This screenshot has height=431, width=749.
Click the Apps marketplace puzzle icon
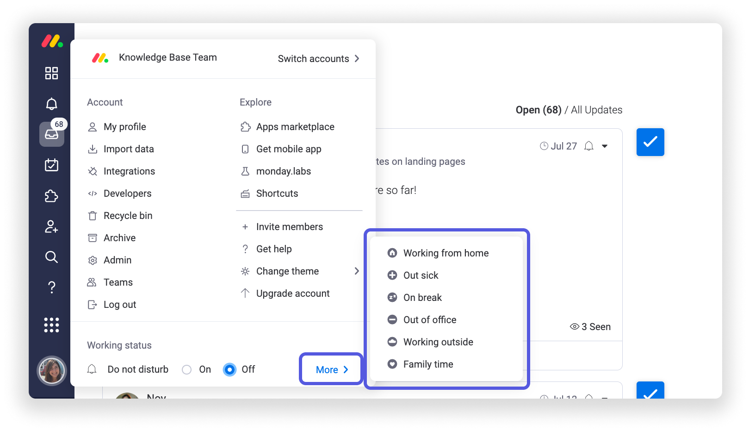[245, 127]
